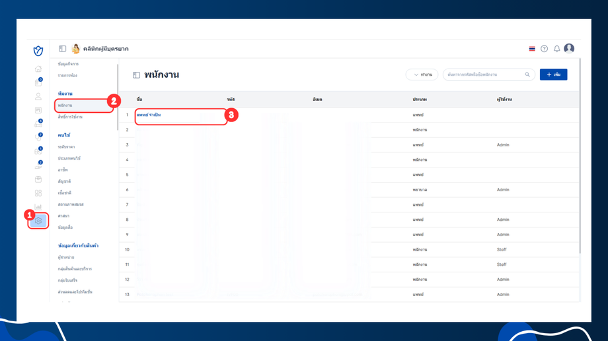
Task: Click the ผู้ใช้งาน column header
Action: (504, 100)
